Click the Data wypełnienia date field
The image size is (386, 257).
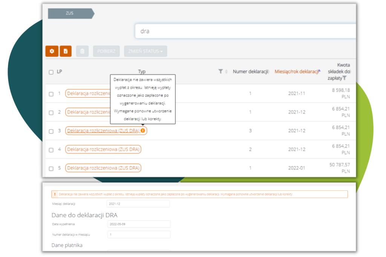tap(139, 224)
